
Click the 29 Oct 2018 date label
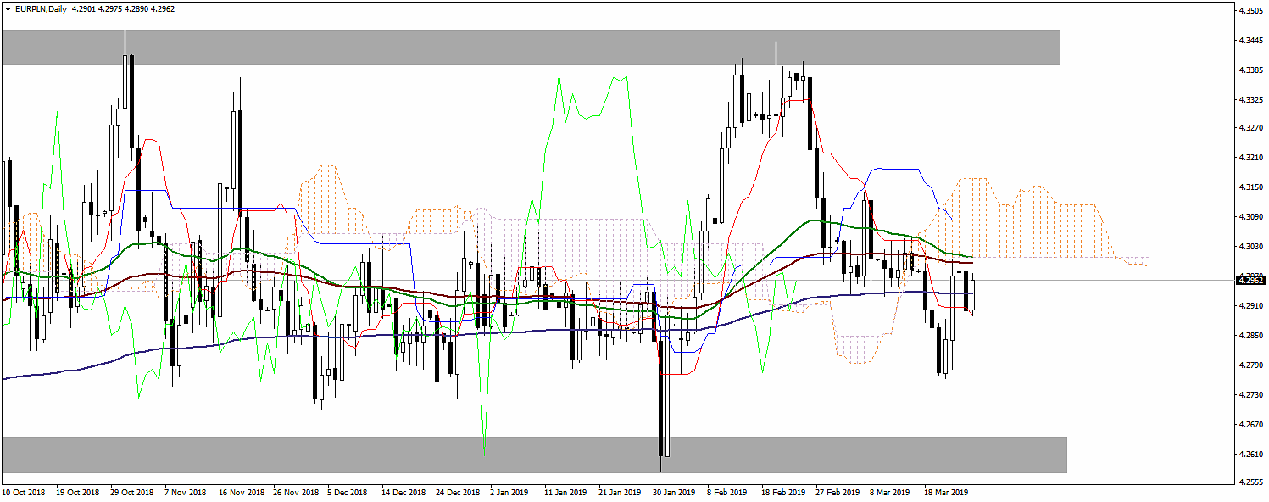click(131, 492)
